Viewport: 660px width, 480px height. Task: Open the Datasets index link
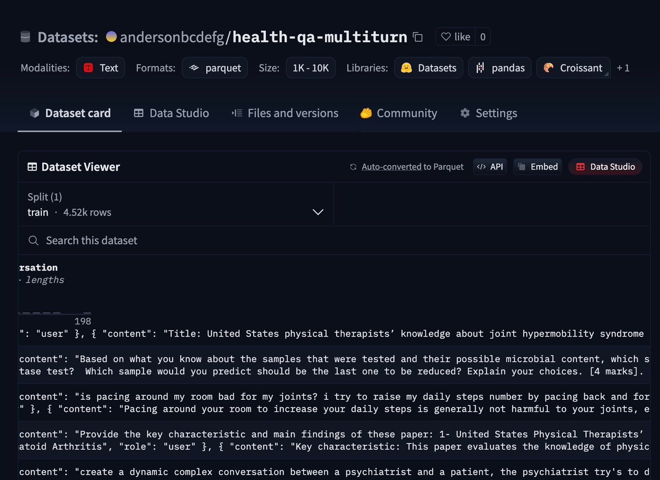(68, 37)
